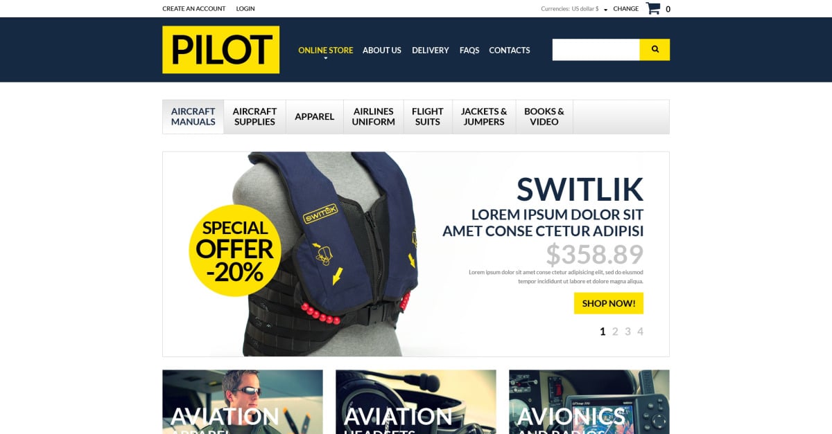This screenshot has width=832, height=434.
Task: Expand the currencies dropdown arrow
Action: point(605,10)
